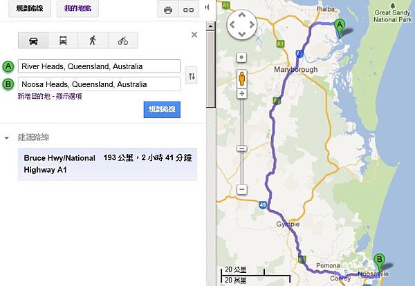
Task: Select the Bruce Hwy/National Highway A1 route
Action: (x=107, y=164)
